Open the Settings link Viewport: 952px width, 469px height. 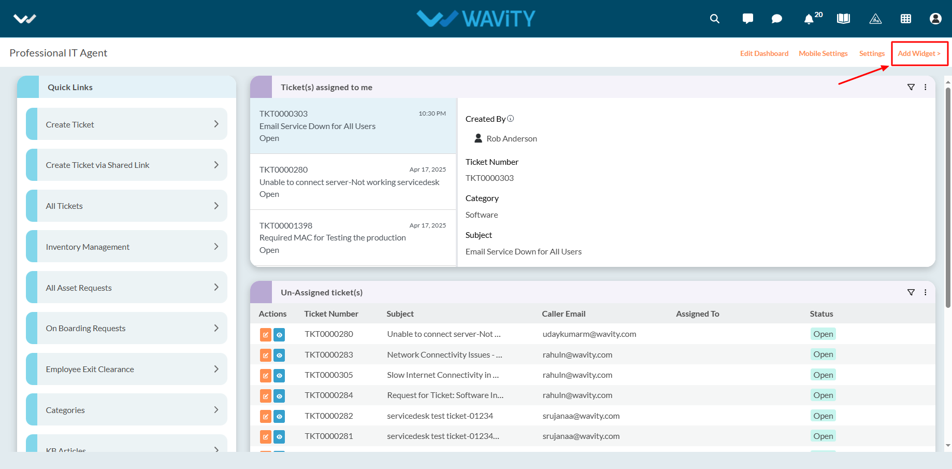[872, 53]
